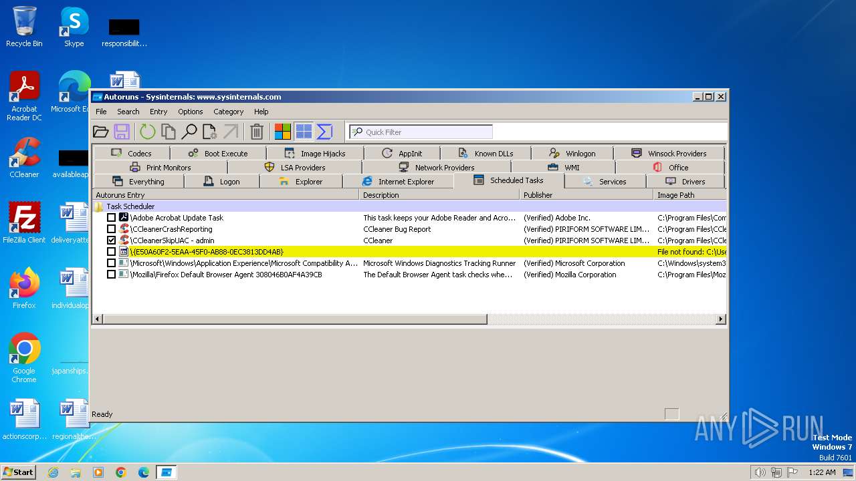Enable the Microsoft Compatibility Appraiser checkbox
The height and width of the screenshot is (481, 856).
click(112, 263)
